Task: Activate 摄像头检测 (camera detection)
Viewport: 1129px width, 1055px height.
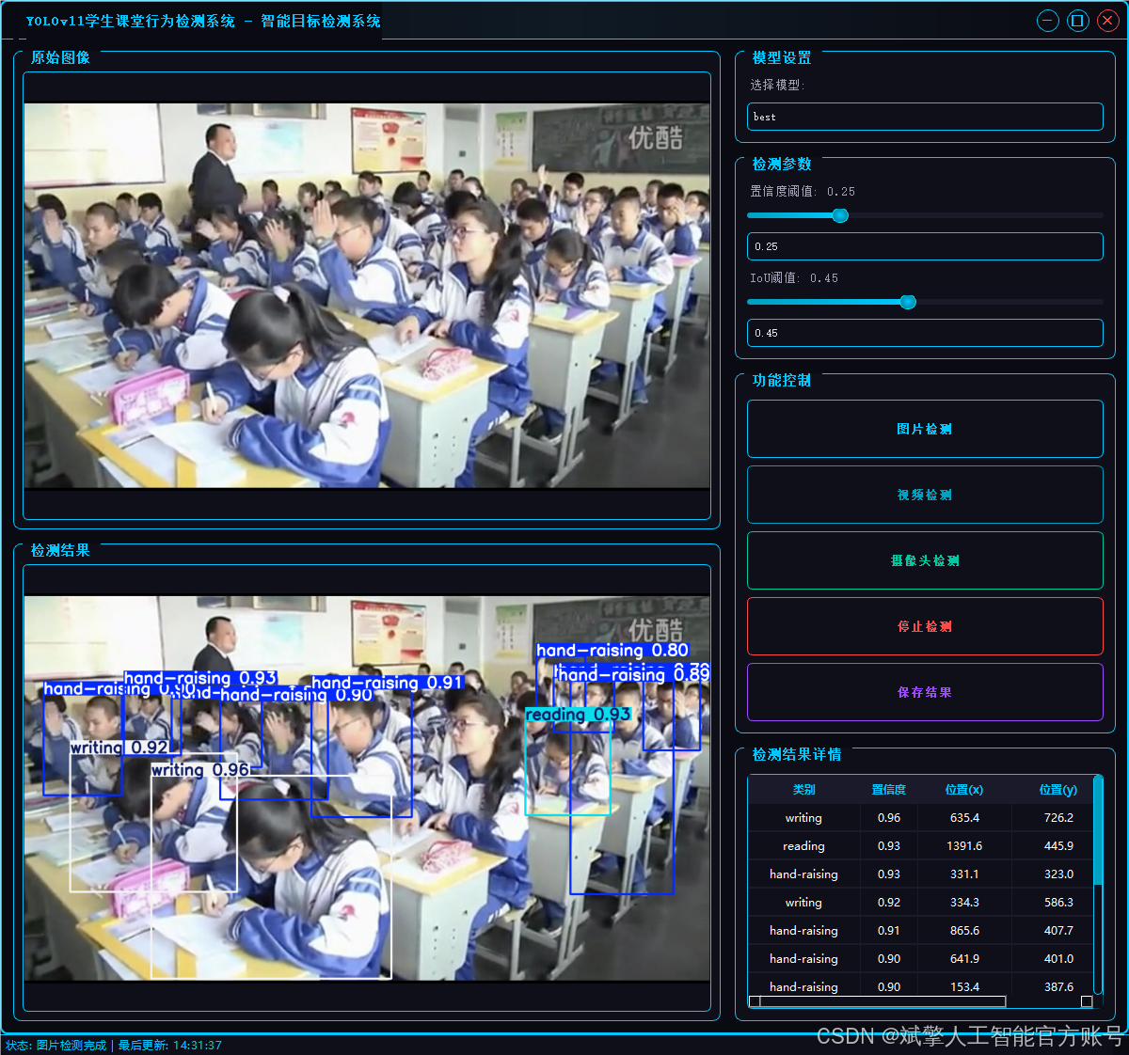Action: [925, 560]
